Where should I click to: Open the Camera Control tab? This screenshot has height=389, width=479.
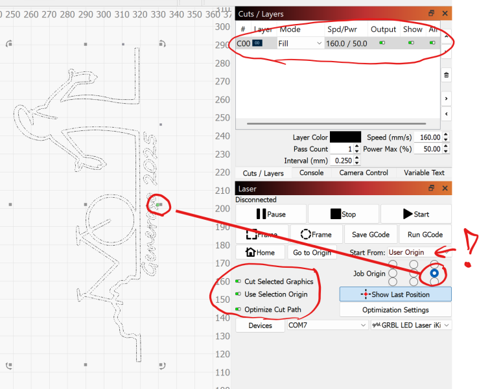click(364, 173)
